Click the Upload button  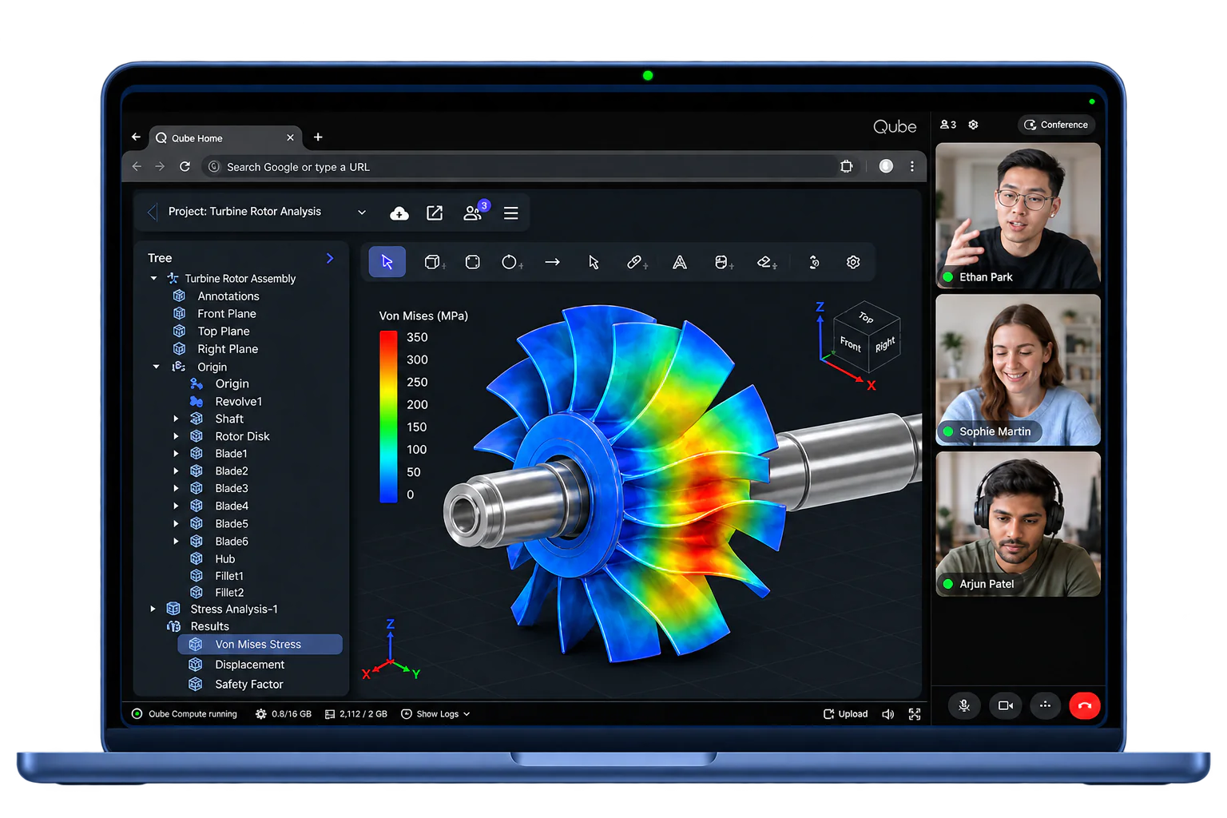[846, 714]
